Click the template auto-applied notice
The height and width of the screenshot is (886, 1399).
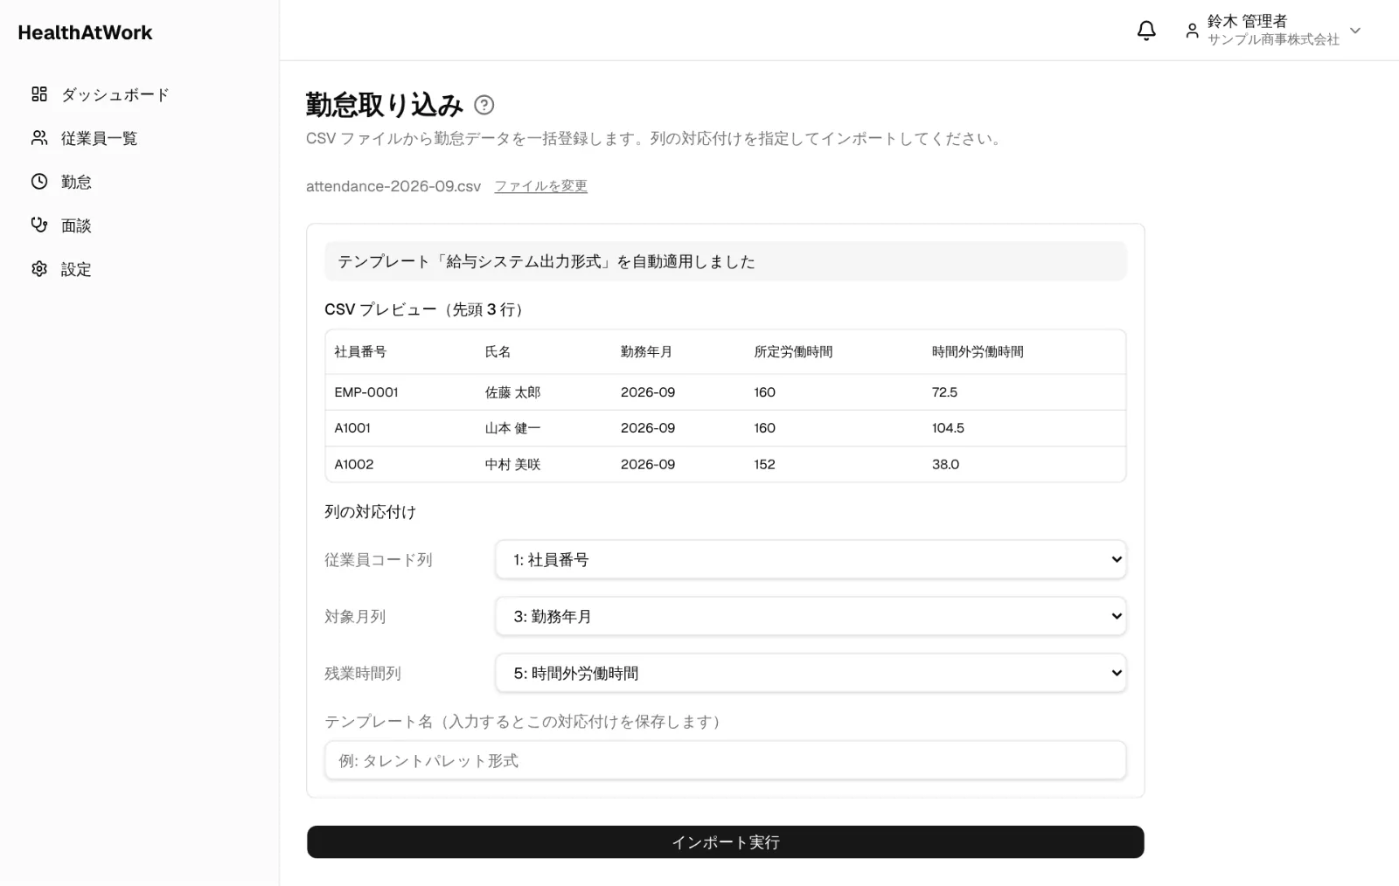(725, 261)
